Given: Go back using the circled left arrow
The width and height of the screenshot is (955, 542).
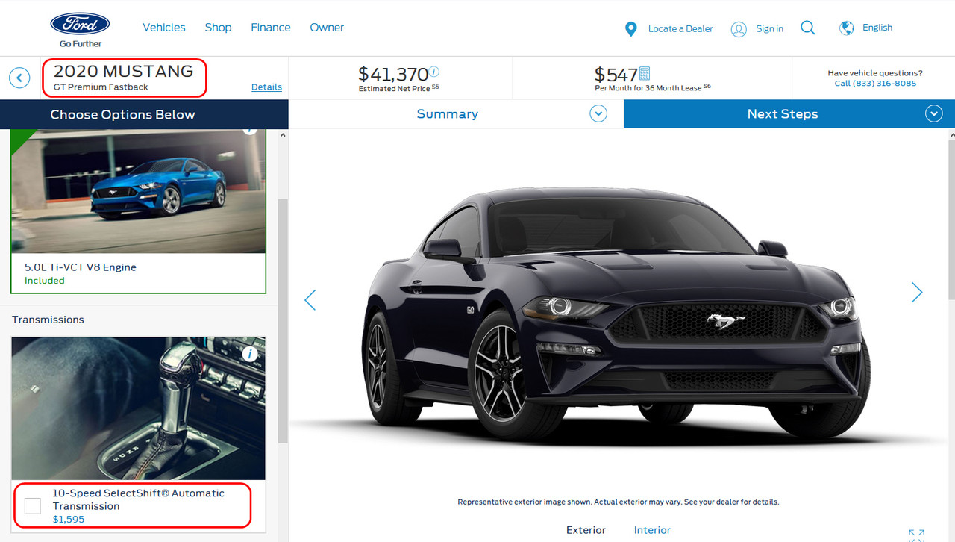Looking at the screenshot, I should click(19, 78).
